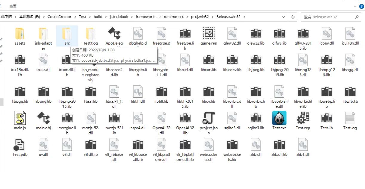Select the Test.exe Cocos application icon
The width and height of the screenshot is (365, 189).
[x=280, y=121]
